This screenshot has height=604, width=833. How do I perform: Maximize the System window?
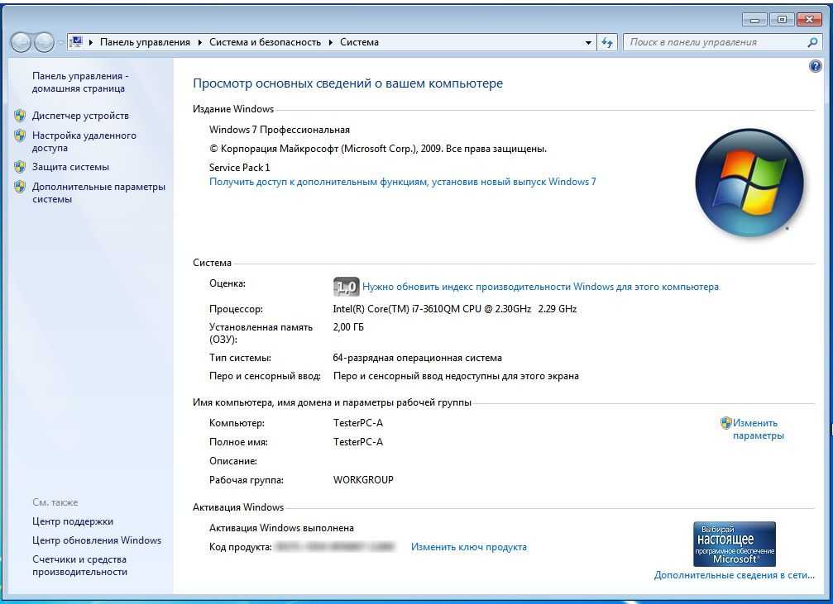(782, 20)
